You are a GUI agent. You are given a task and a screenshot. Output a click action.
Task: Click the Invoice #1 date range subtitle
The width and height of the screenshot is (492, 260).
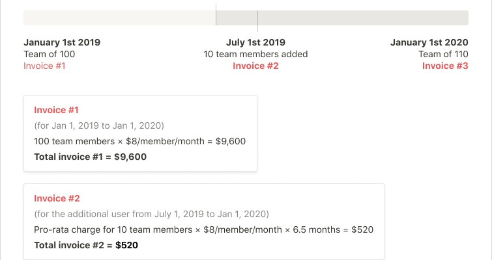(x=99, y=126)
